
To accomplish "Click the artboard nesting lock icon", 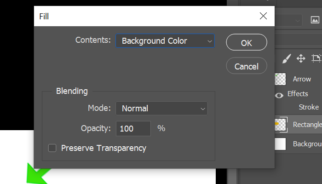I will (316, 58).
